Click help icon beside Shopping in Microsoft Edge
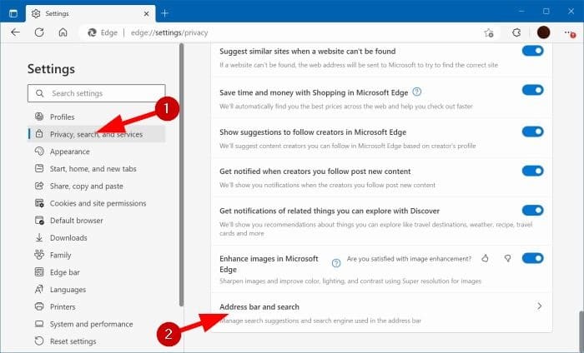Viewport: 584px width, 353px height. [417, 92]
